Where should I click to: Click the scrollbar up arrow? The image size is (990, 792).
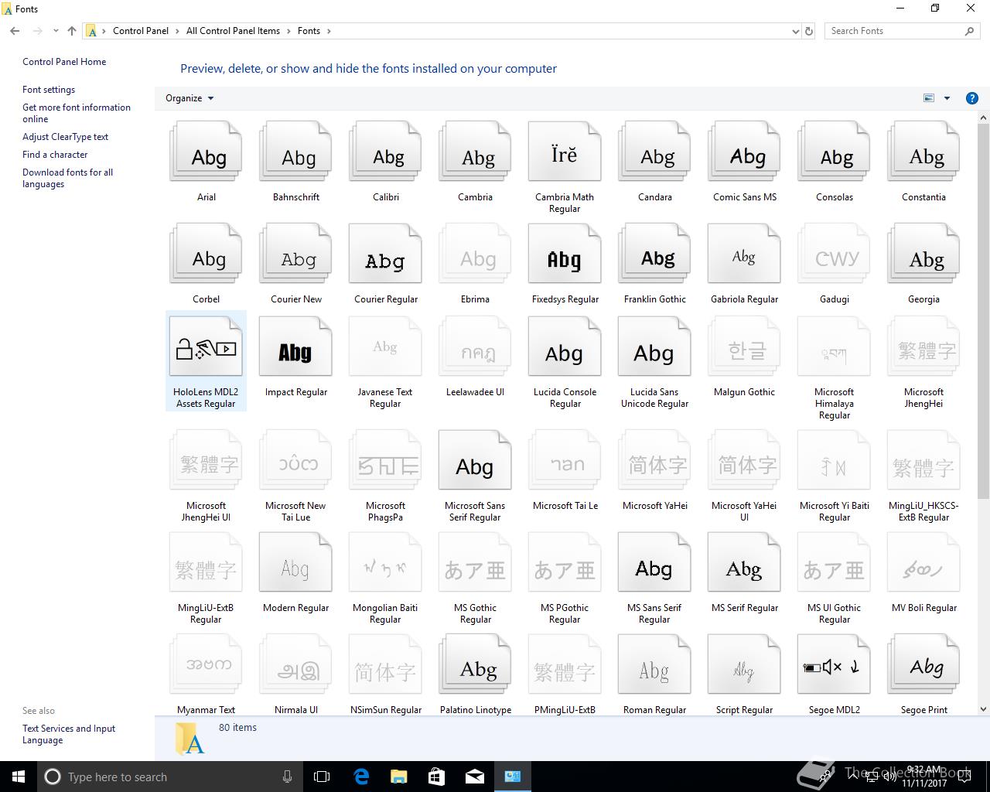pyautogui.click(x=983, y=118)
